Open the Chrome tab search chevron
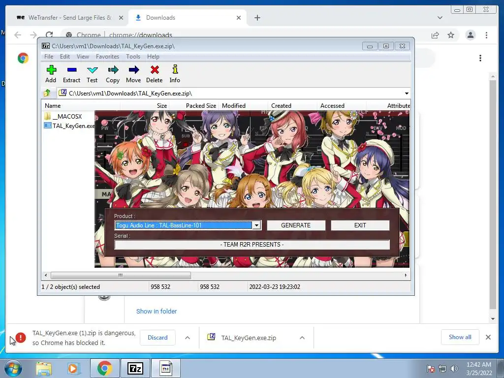The width and height of the screenshot is (504, 378). (440, 18)
